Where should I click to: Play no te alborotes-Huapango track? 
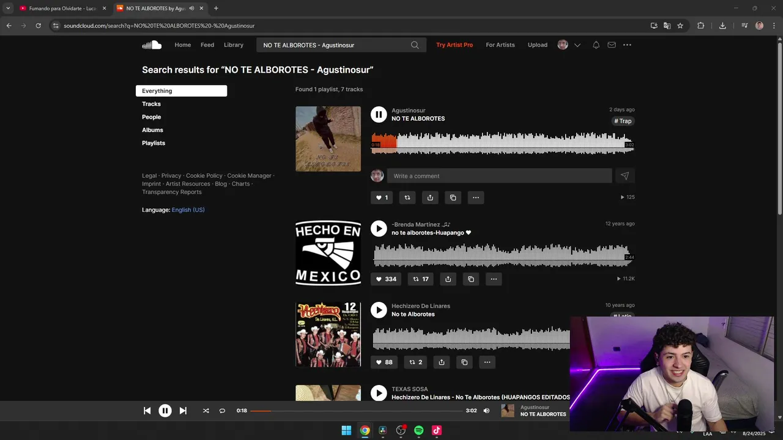click(x=379, y=229)
